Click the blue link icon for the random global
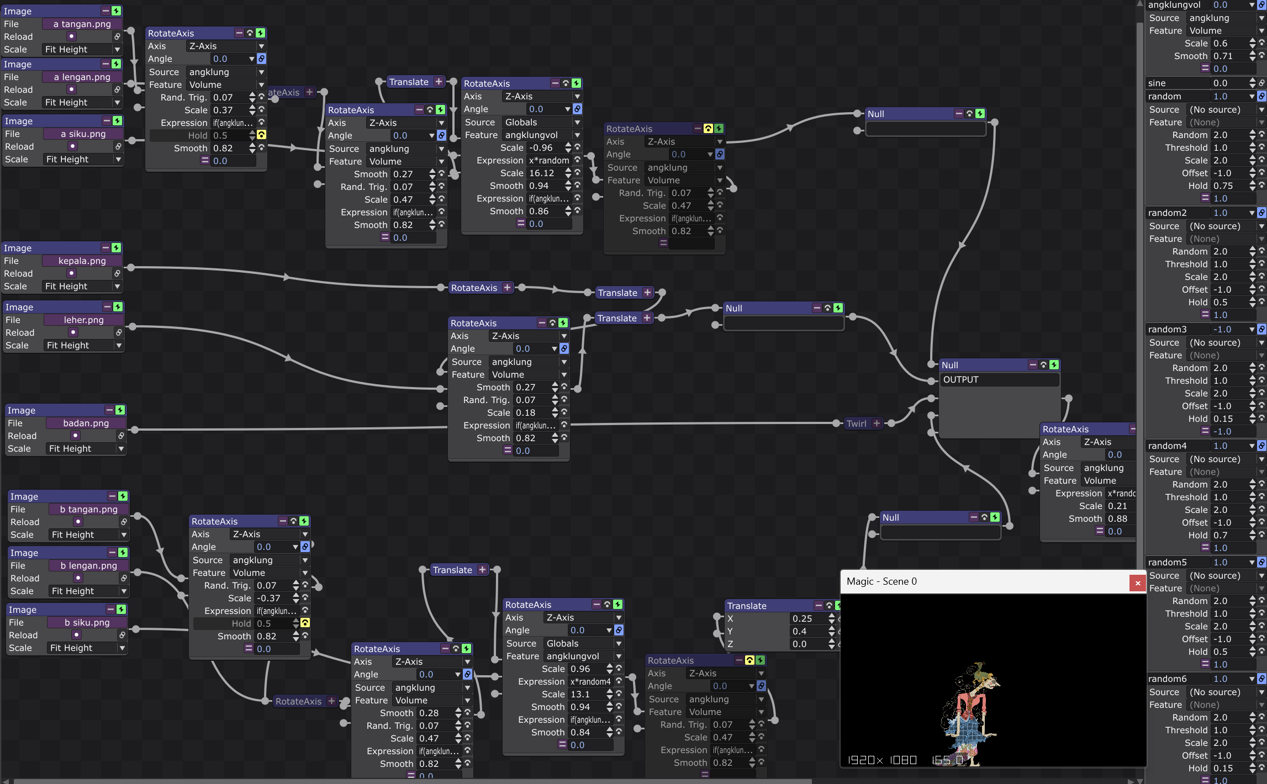The width and height of the screenshot is (1267, 784). coord(1261,97)
